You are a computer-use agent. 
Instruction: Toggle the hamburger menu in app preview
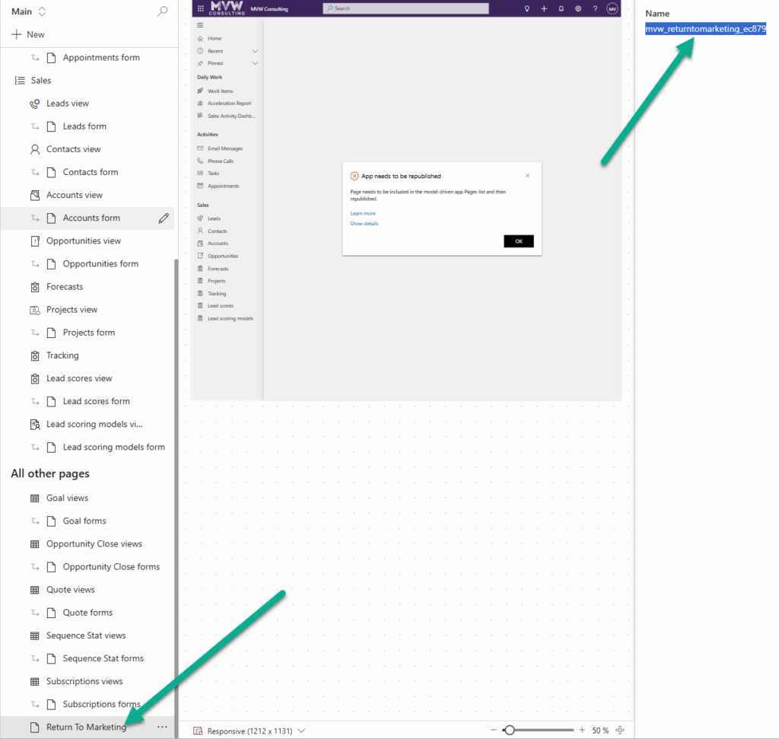coord(200,25)
